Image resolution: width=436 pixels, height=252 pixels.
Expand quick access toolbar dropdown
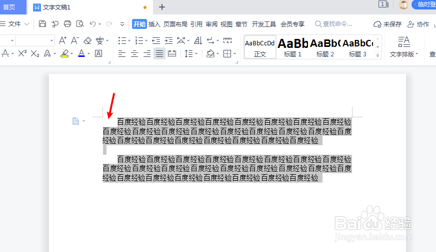point(122,24)
